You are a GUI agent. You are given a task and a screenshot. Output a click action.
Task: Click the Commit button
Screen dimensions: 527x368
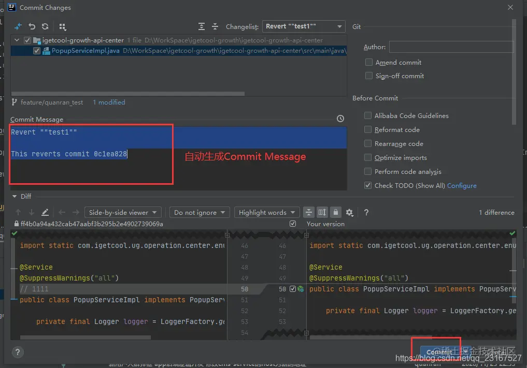439,351
